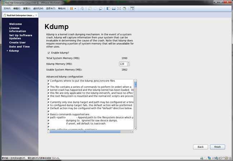Click inside the Advanced kdump configuration text area
The width and height of the screenshot is (233, 161).
pyautogui.click(x=90, y=105)
